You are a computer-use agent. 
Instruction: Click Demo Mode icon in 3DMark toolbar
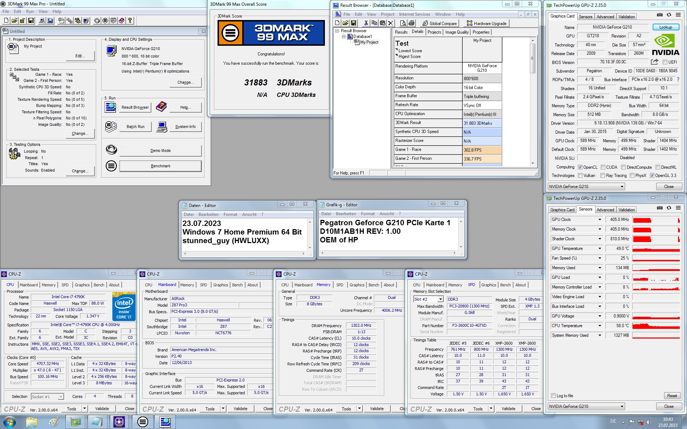[97, 21]
